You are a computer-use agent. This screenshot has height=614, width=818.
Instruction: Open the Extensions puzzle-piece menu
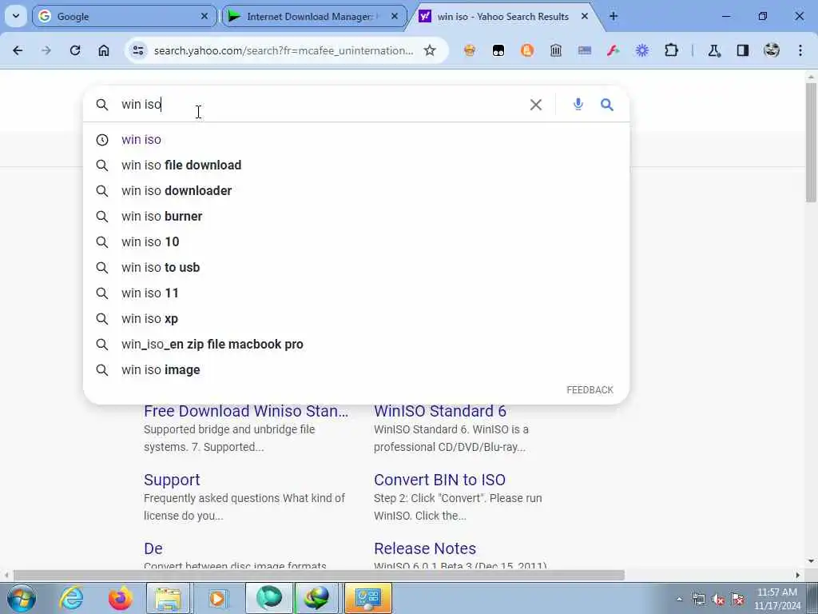click(671, 50)
